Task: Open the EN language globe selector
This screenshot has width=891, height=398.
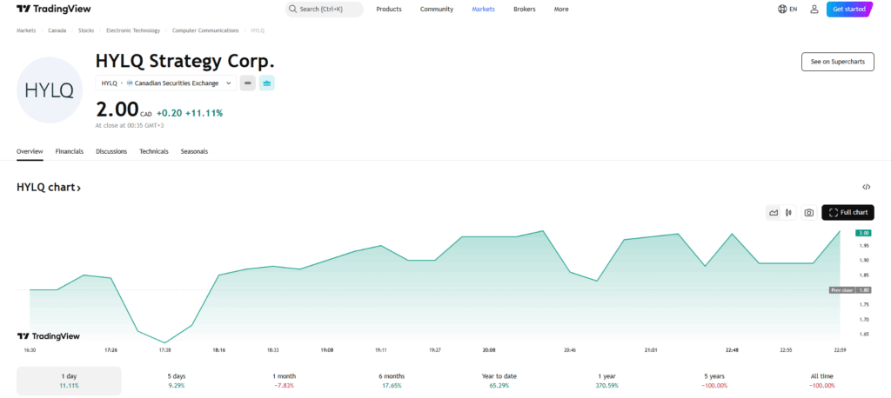Action: click(787, 9)
